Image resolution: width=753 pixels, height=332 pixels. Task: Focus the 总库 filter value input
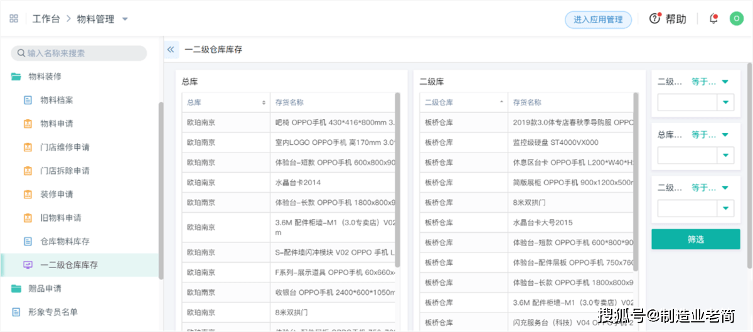(x=687, y=156)
